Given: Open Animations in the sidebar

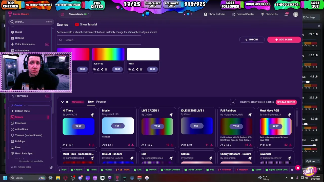Looking at the screenshot, I should (21, 129).
